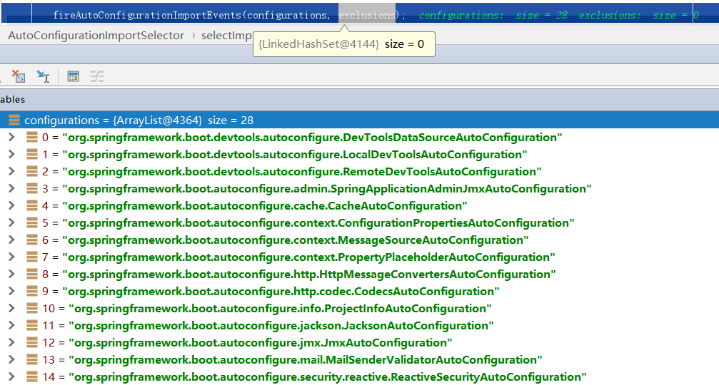Click the element icon of entry 4

32,205
